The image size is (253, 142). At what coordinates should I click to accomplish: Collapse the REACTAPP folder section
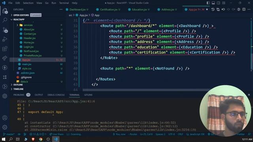coord(19,19)
